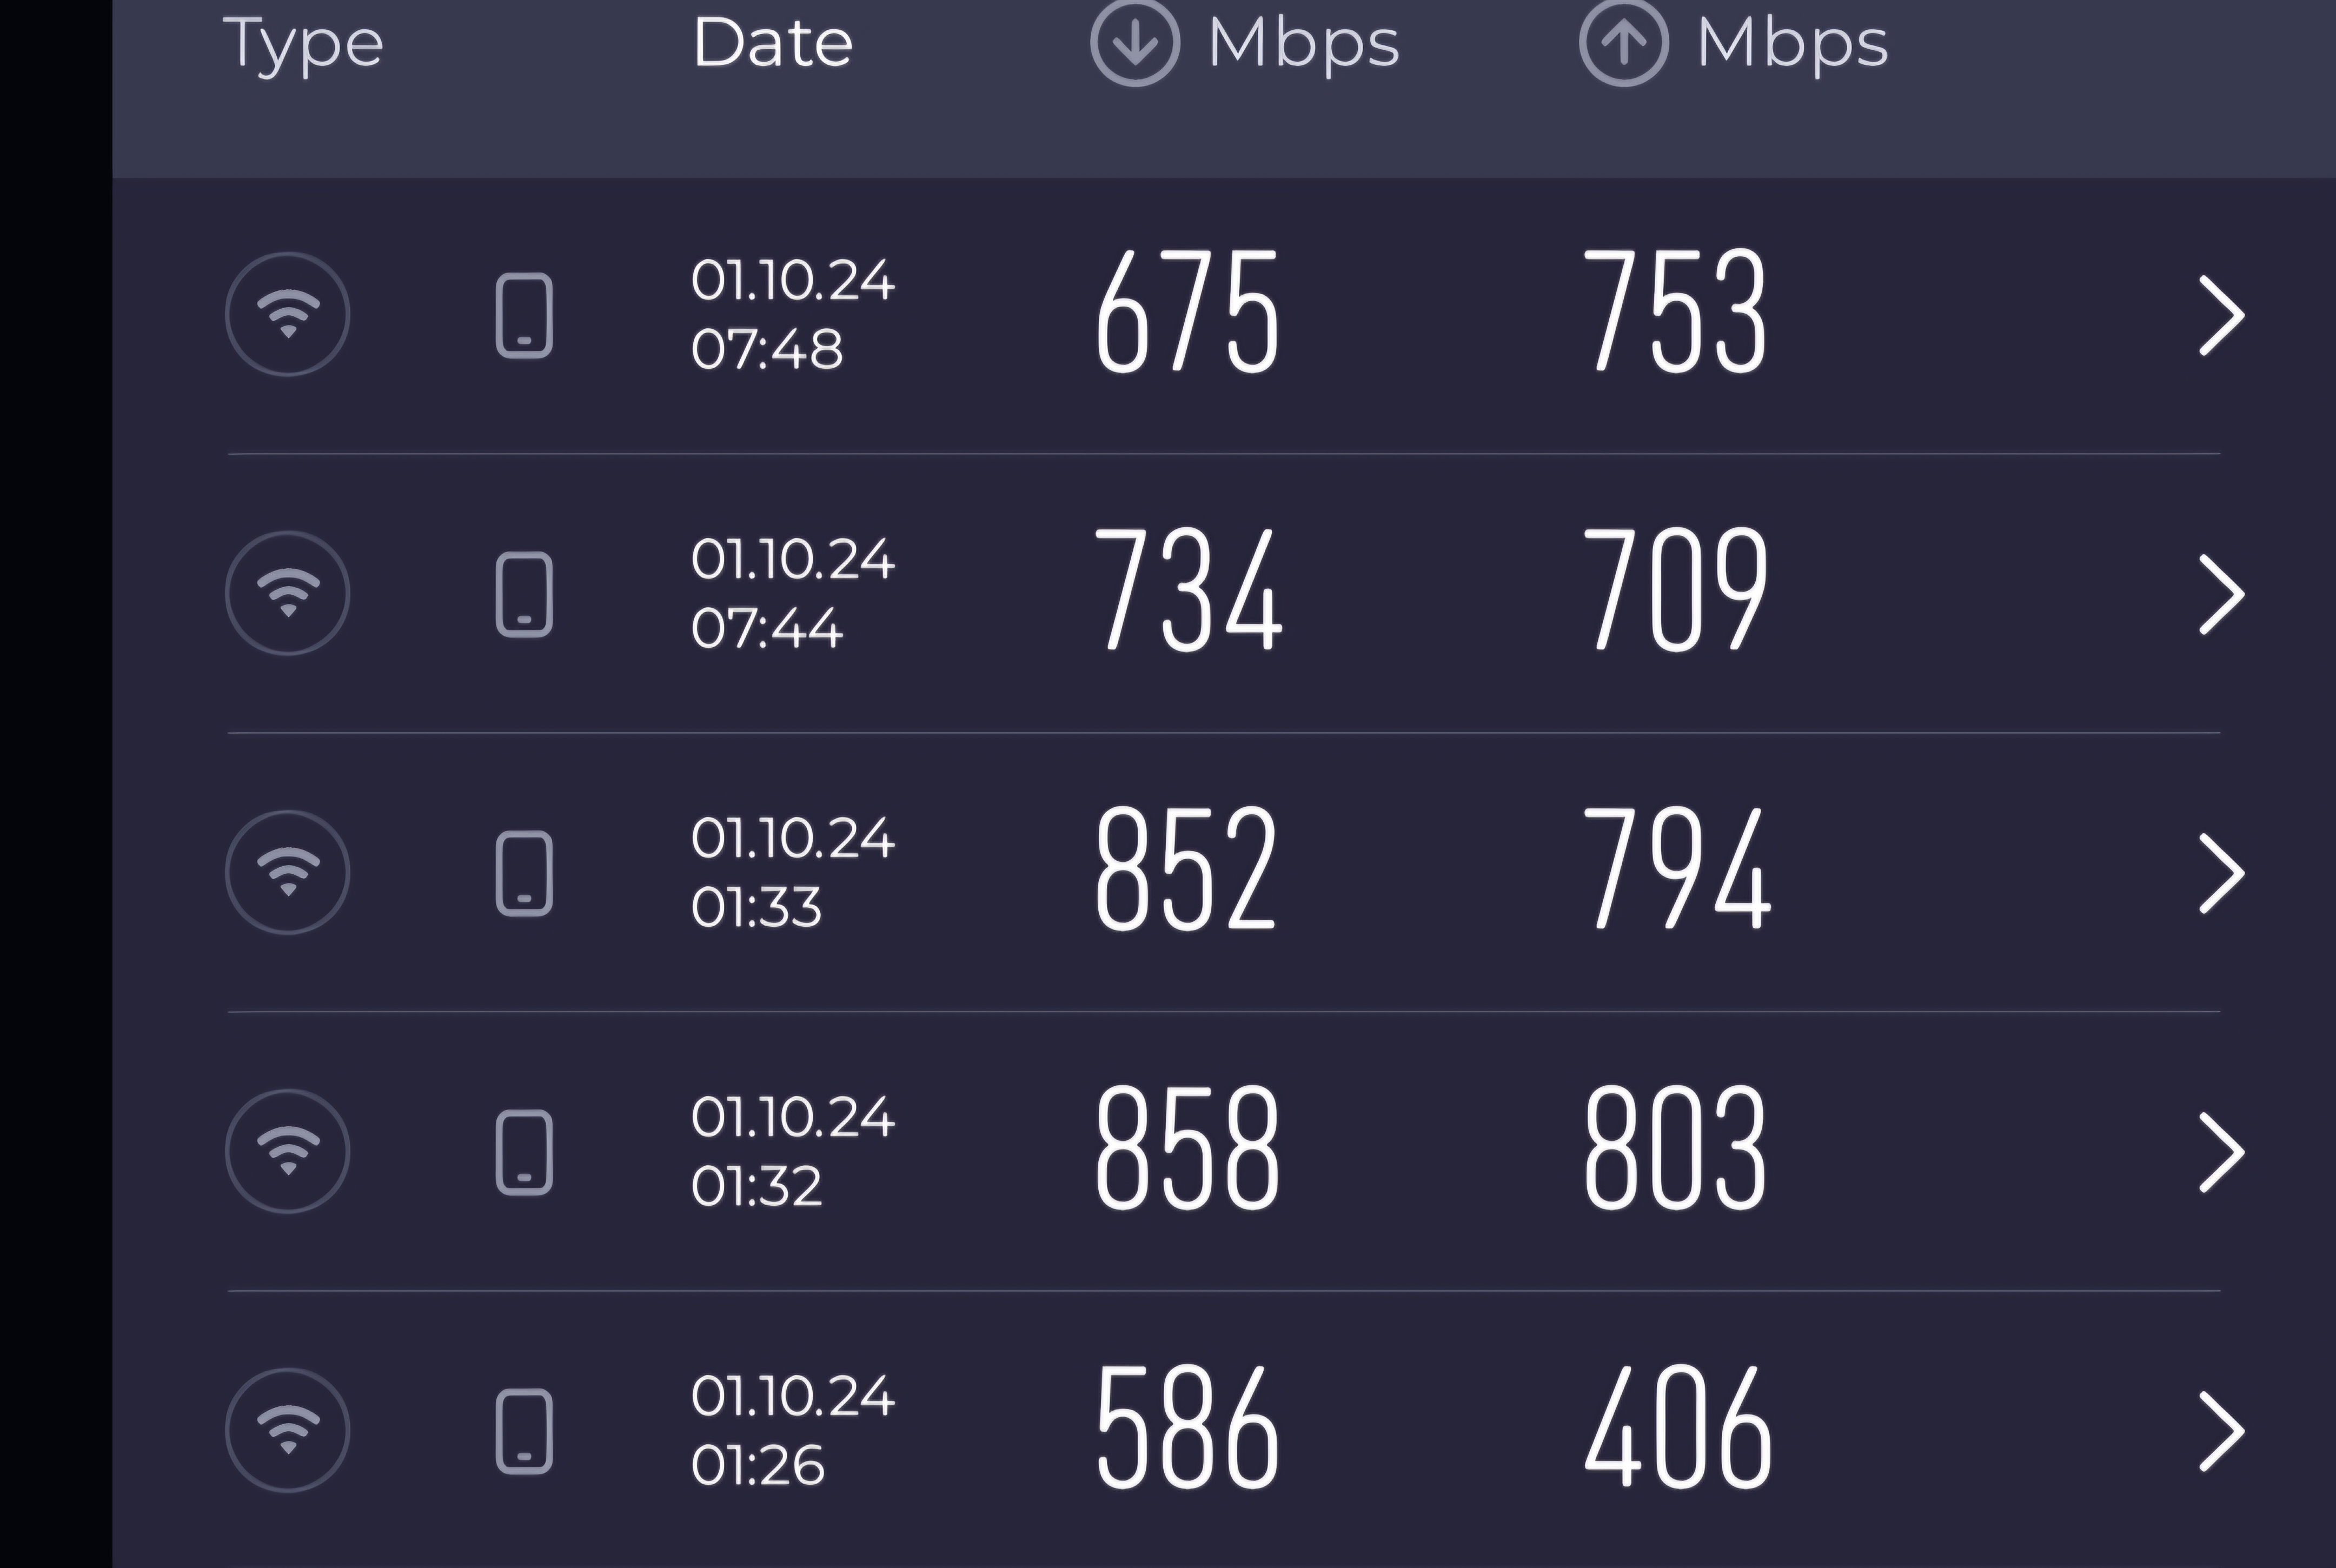2336x1568 pixels.
Task: Click the Wi-Fi icon for the 01:33 test
Action: [x=287, y=872]
